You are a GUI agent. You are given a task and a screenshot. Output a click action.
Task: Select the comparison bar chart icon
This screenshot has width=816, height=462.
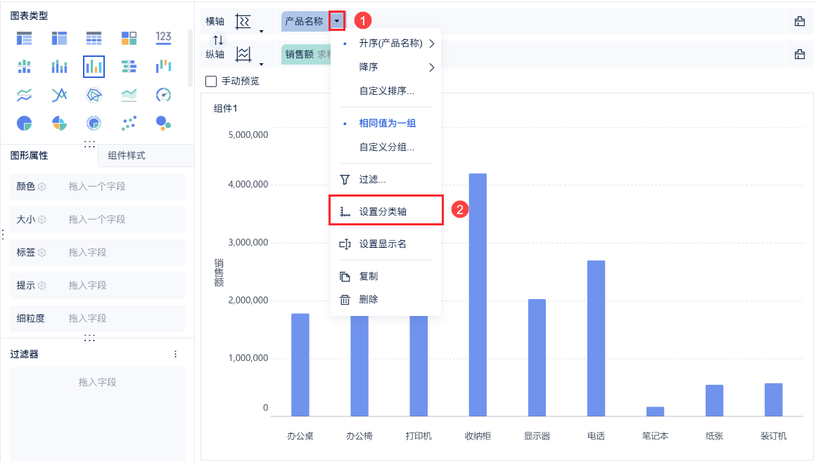pyautogui.click(x=129, y=67)
